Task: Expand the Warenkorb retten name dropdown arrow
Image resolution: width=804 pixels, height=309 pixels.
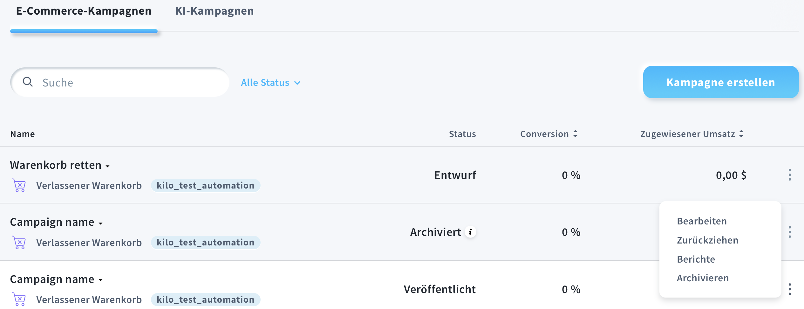Action: [108, 166]
